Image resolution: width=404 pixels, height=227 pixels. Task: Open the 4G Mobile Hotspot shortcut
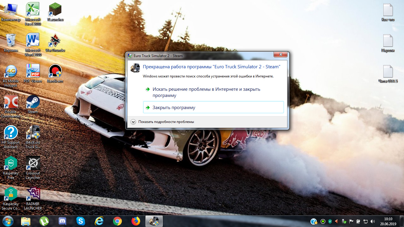[x=11, y=76]
